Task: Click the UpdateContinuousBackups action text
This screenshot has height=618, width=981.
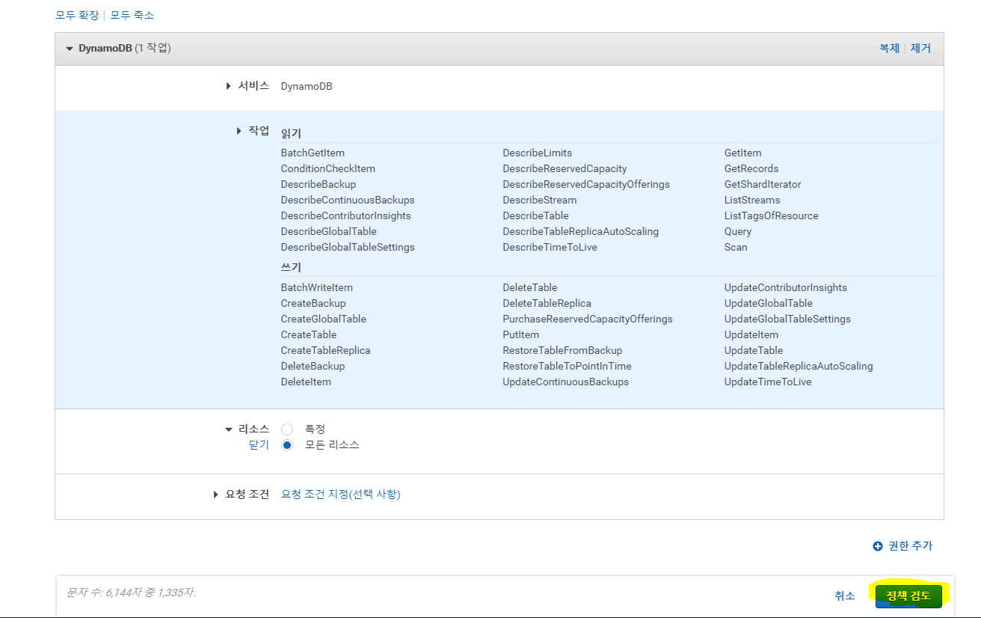Action: (x=566, y=382)
